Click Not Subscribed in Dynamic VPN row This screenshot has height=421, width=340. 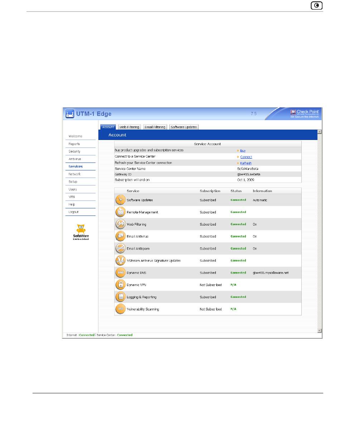[x=211, y=285]
